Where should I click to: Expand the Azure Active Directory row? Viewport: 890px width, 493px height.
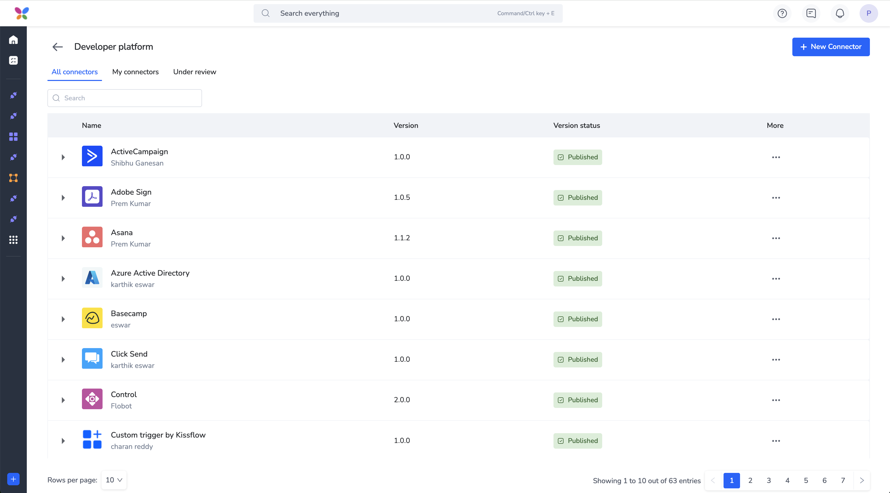pos(63,279)
